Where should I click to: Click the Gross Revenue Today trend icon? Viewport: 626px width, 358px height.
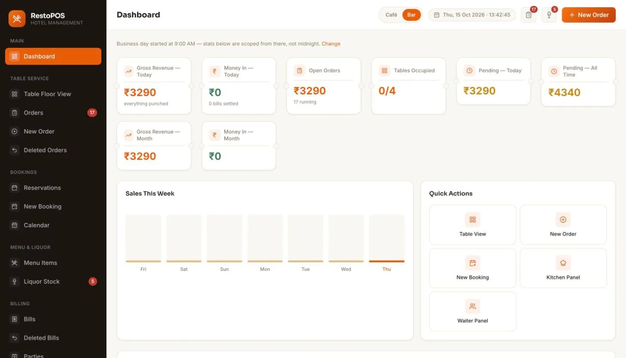tap(129, 71)
